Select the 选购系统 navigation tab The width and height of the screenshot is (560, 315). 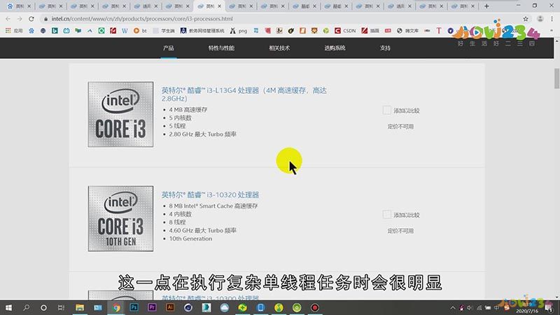[x=335, y=48]
